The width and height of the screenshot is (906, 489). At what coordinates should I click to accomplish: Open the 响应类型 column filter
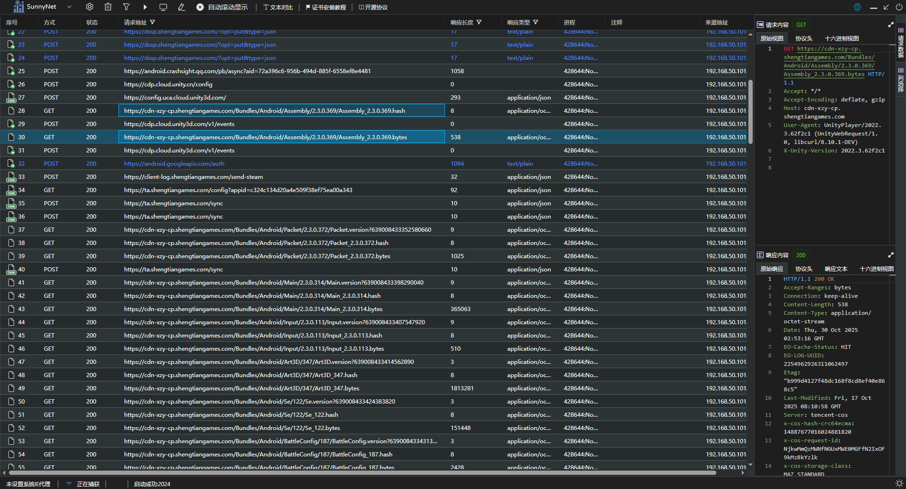point(536,22)
